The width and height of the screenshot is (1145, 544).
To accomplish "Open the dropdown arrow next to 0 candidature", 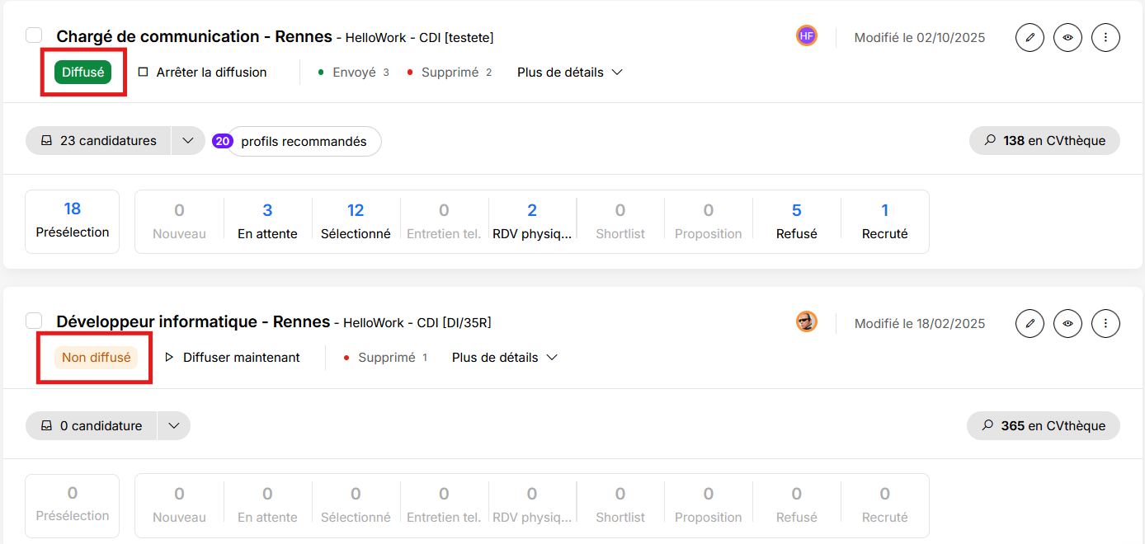I will click(173, 426).
